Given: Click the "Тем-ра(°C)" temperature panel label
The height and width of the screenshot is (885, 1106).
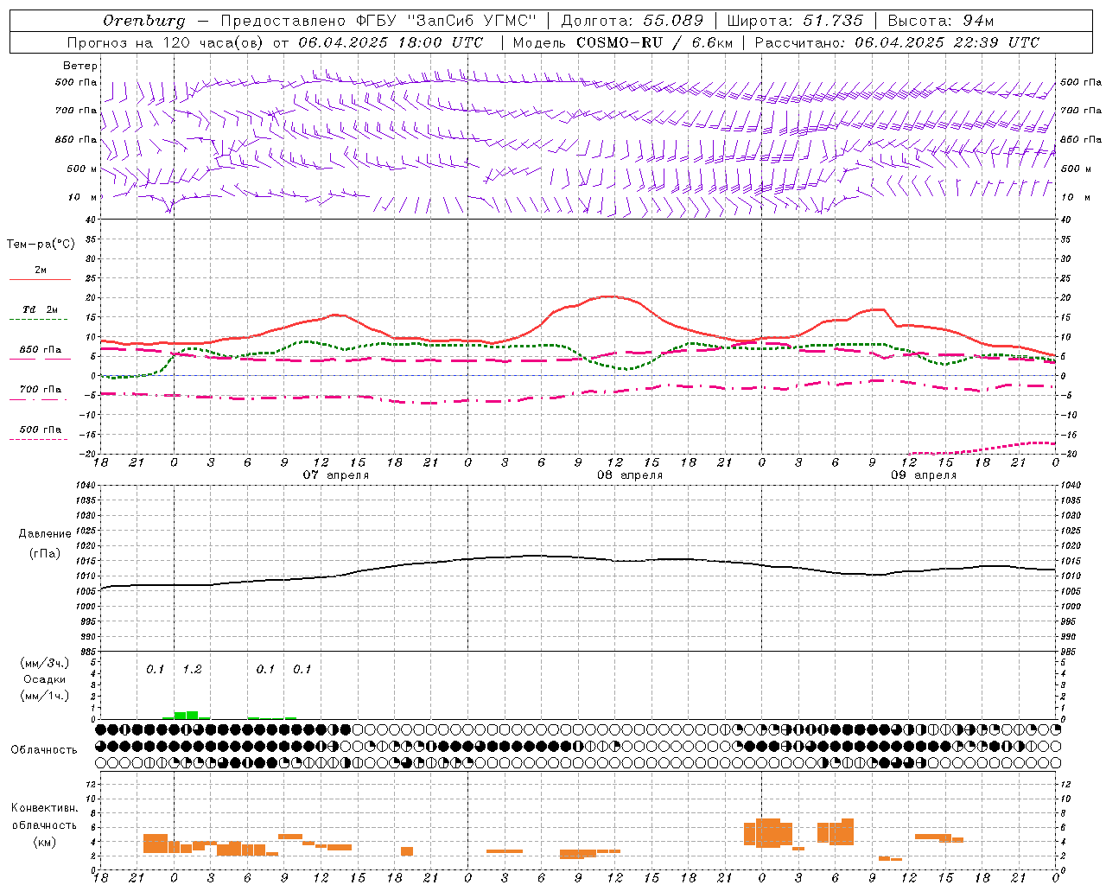Looking at the screenshot, I should coord(41,245).
